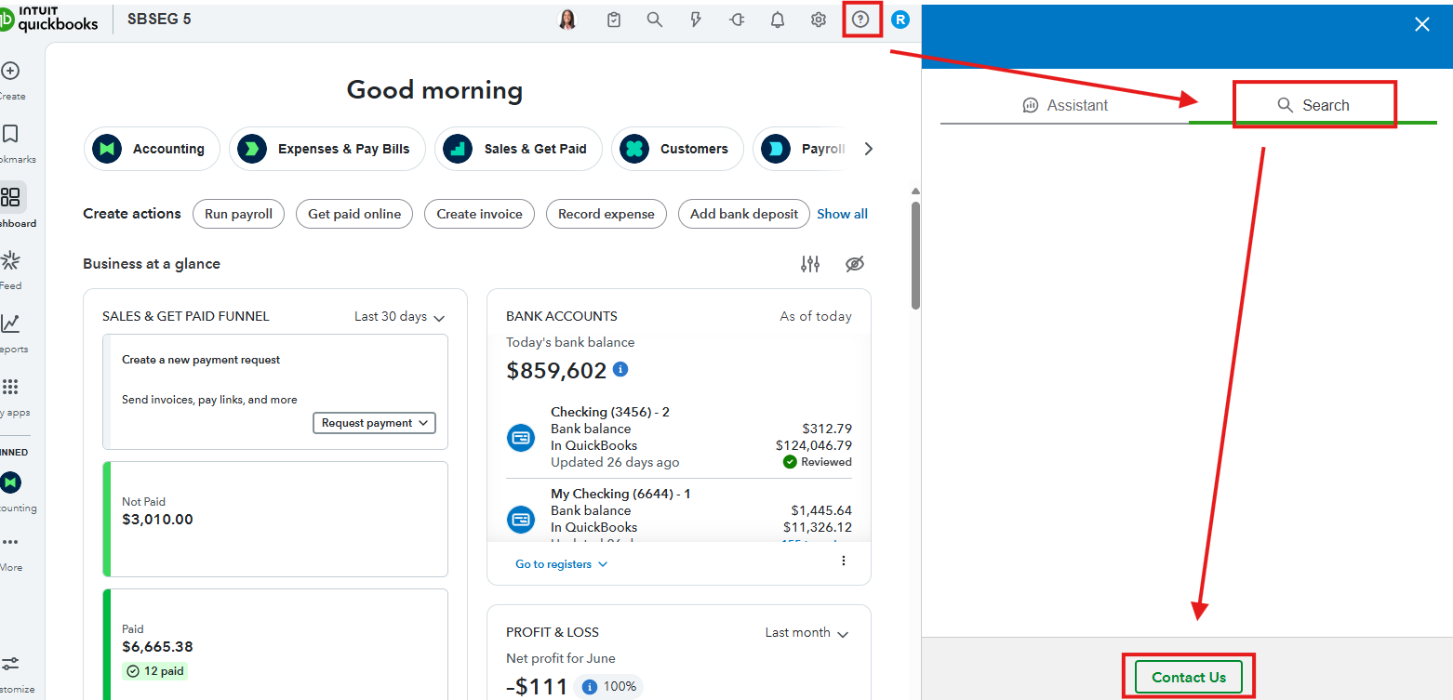Open the Request payment dropdown
This screenshot has width=1453, height=700.
pos(374,423)
